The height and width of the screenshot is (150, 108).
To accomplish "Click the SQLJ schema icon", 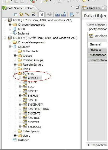I will (x=25, y=86).
